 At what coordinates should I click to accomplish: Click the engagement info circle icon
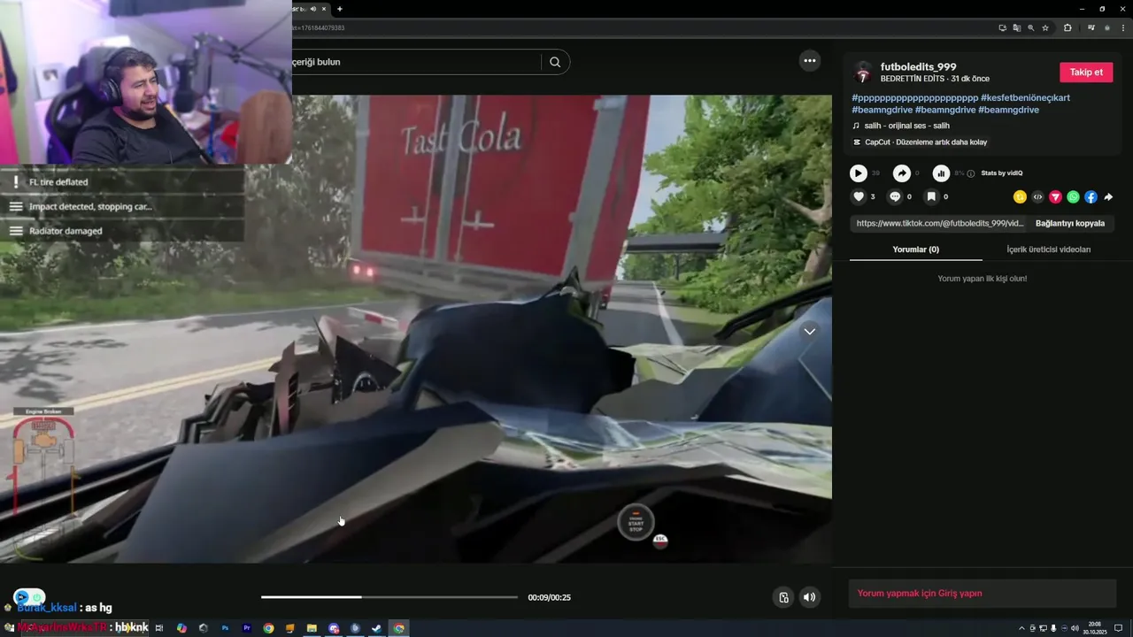point(971,173)
